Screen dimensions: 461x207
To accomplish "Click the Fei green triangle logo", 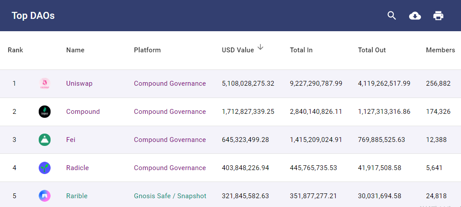I will [45, 140].
